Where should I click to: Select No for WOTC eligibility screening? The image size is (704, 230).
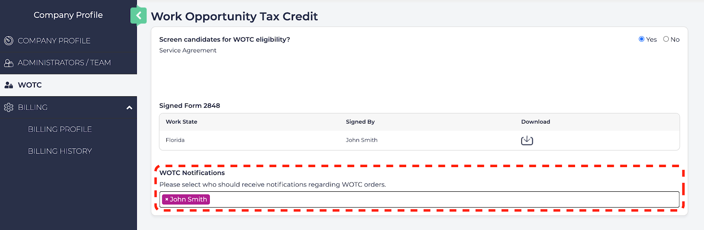[x=666, y=39]
